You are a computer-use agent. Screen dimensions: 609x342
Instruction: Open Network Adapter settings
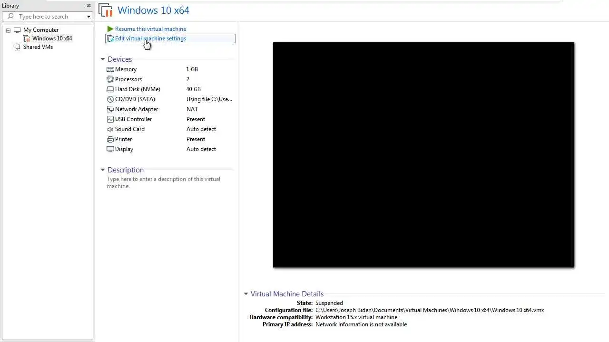click(x=137, y=109)
